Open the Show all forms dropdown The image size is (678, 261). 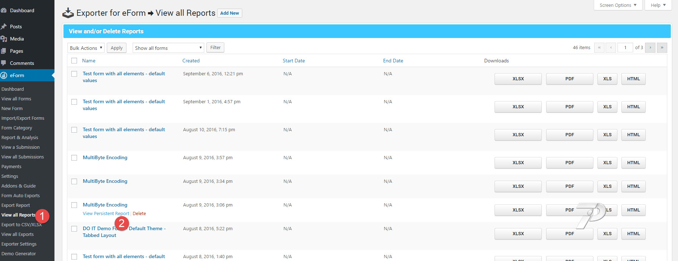[168, 48]
